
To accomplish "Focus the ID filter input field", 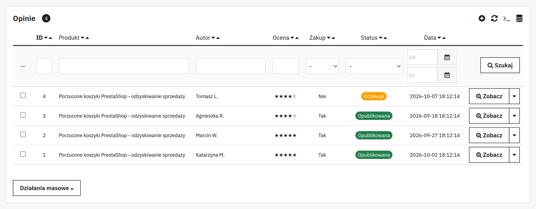I will (x=44, y=66).
